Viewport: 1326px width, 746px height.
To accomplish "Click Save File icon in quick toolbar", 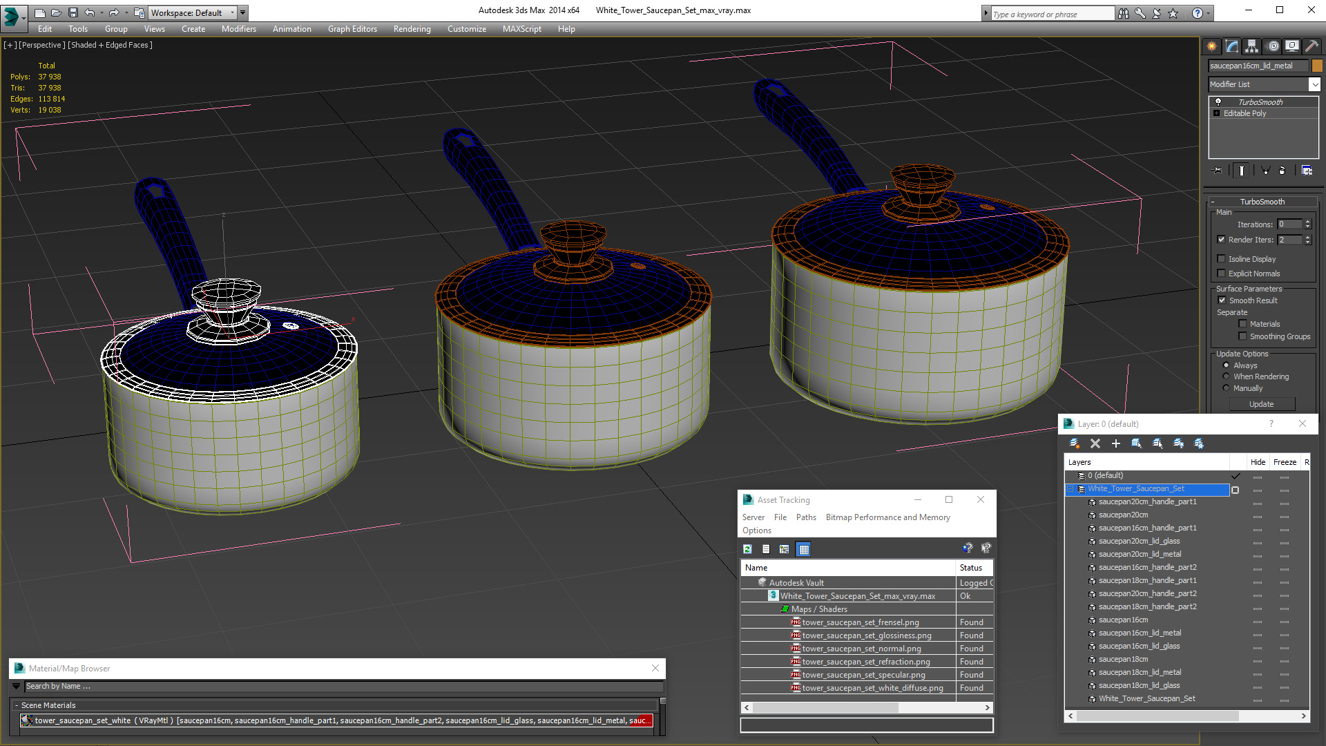I will click(73, 12).
